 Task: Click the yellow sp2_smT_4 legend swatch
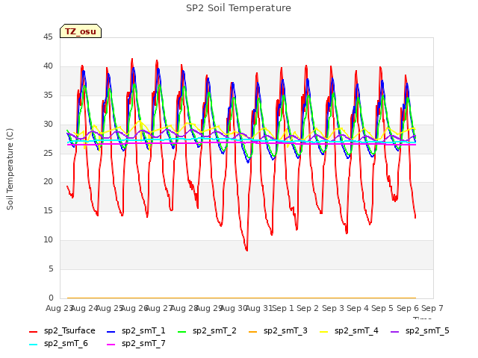(323, 331)
